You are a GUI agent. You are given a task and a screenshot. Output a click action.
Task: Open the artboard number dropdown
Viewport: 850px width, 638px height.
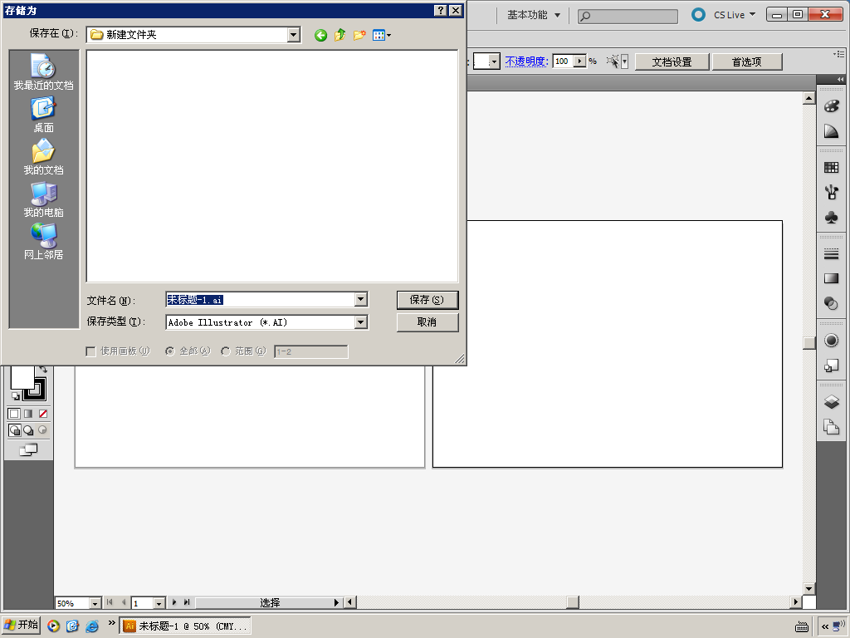(159, 603)
